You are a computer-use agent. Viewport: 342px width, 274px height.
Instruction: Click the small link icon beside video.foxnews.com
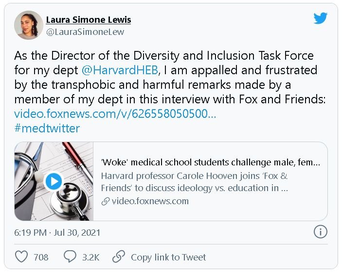(x=105, y=201)
